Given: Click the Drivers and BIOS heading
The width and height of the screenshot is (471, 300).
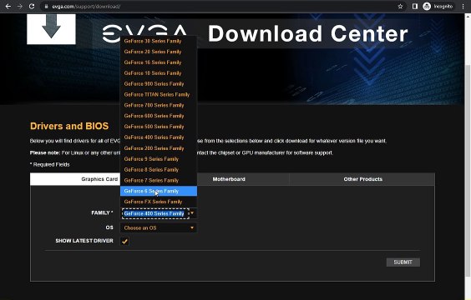Looking at the screenshot, I should point(69,126).
